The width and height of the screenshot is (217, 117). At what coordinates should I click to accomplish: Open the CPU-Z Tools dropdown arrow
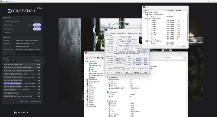click(x=131, y=72)
